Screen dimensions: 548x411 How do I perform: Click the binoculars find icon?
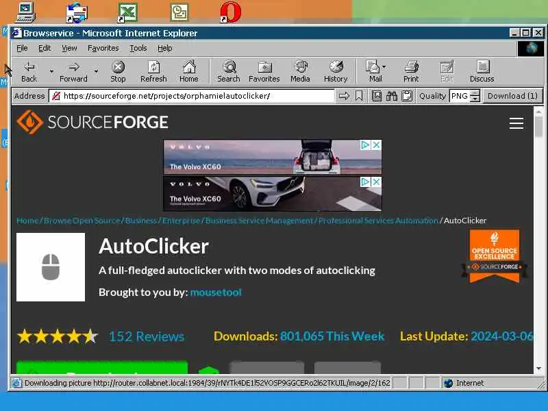[x=392, y=96]
